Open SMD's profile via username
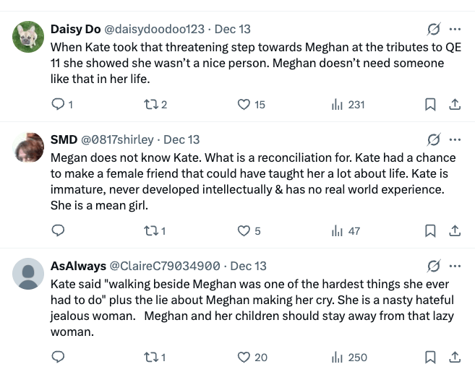The width and height of the screenshot is (475, 372). pos(64,139)
